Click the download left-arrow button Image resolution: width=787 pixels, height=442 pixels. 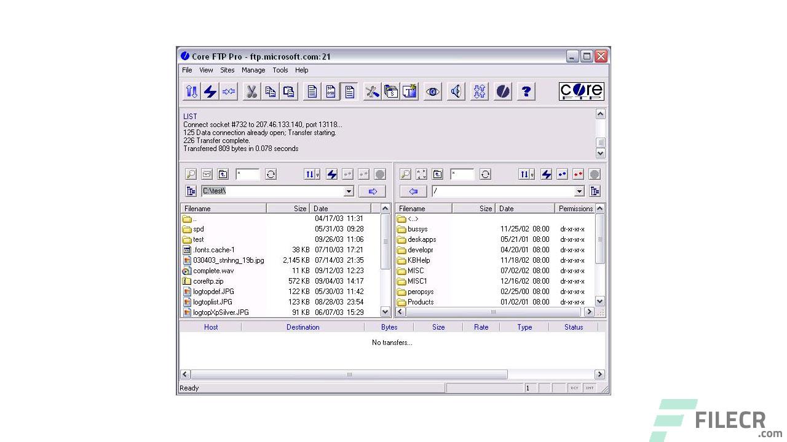pyautogui.click(x=413, y=191)
